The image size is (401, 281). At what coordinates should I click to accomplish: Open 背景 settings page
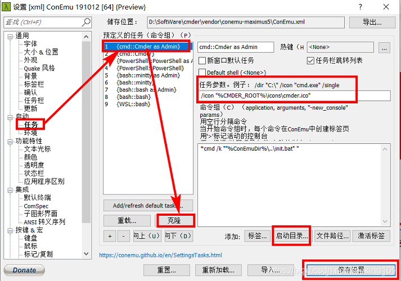click(30, 76)
